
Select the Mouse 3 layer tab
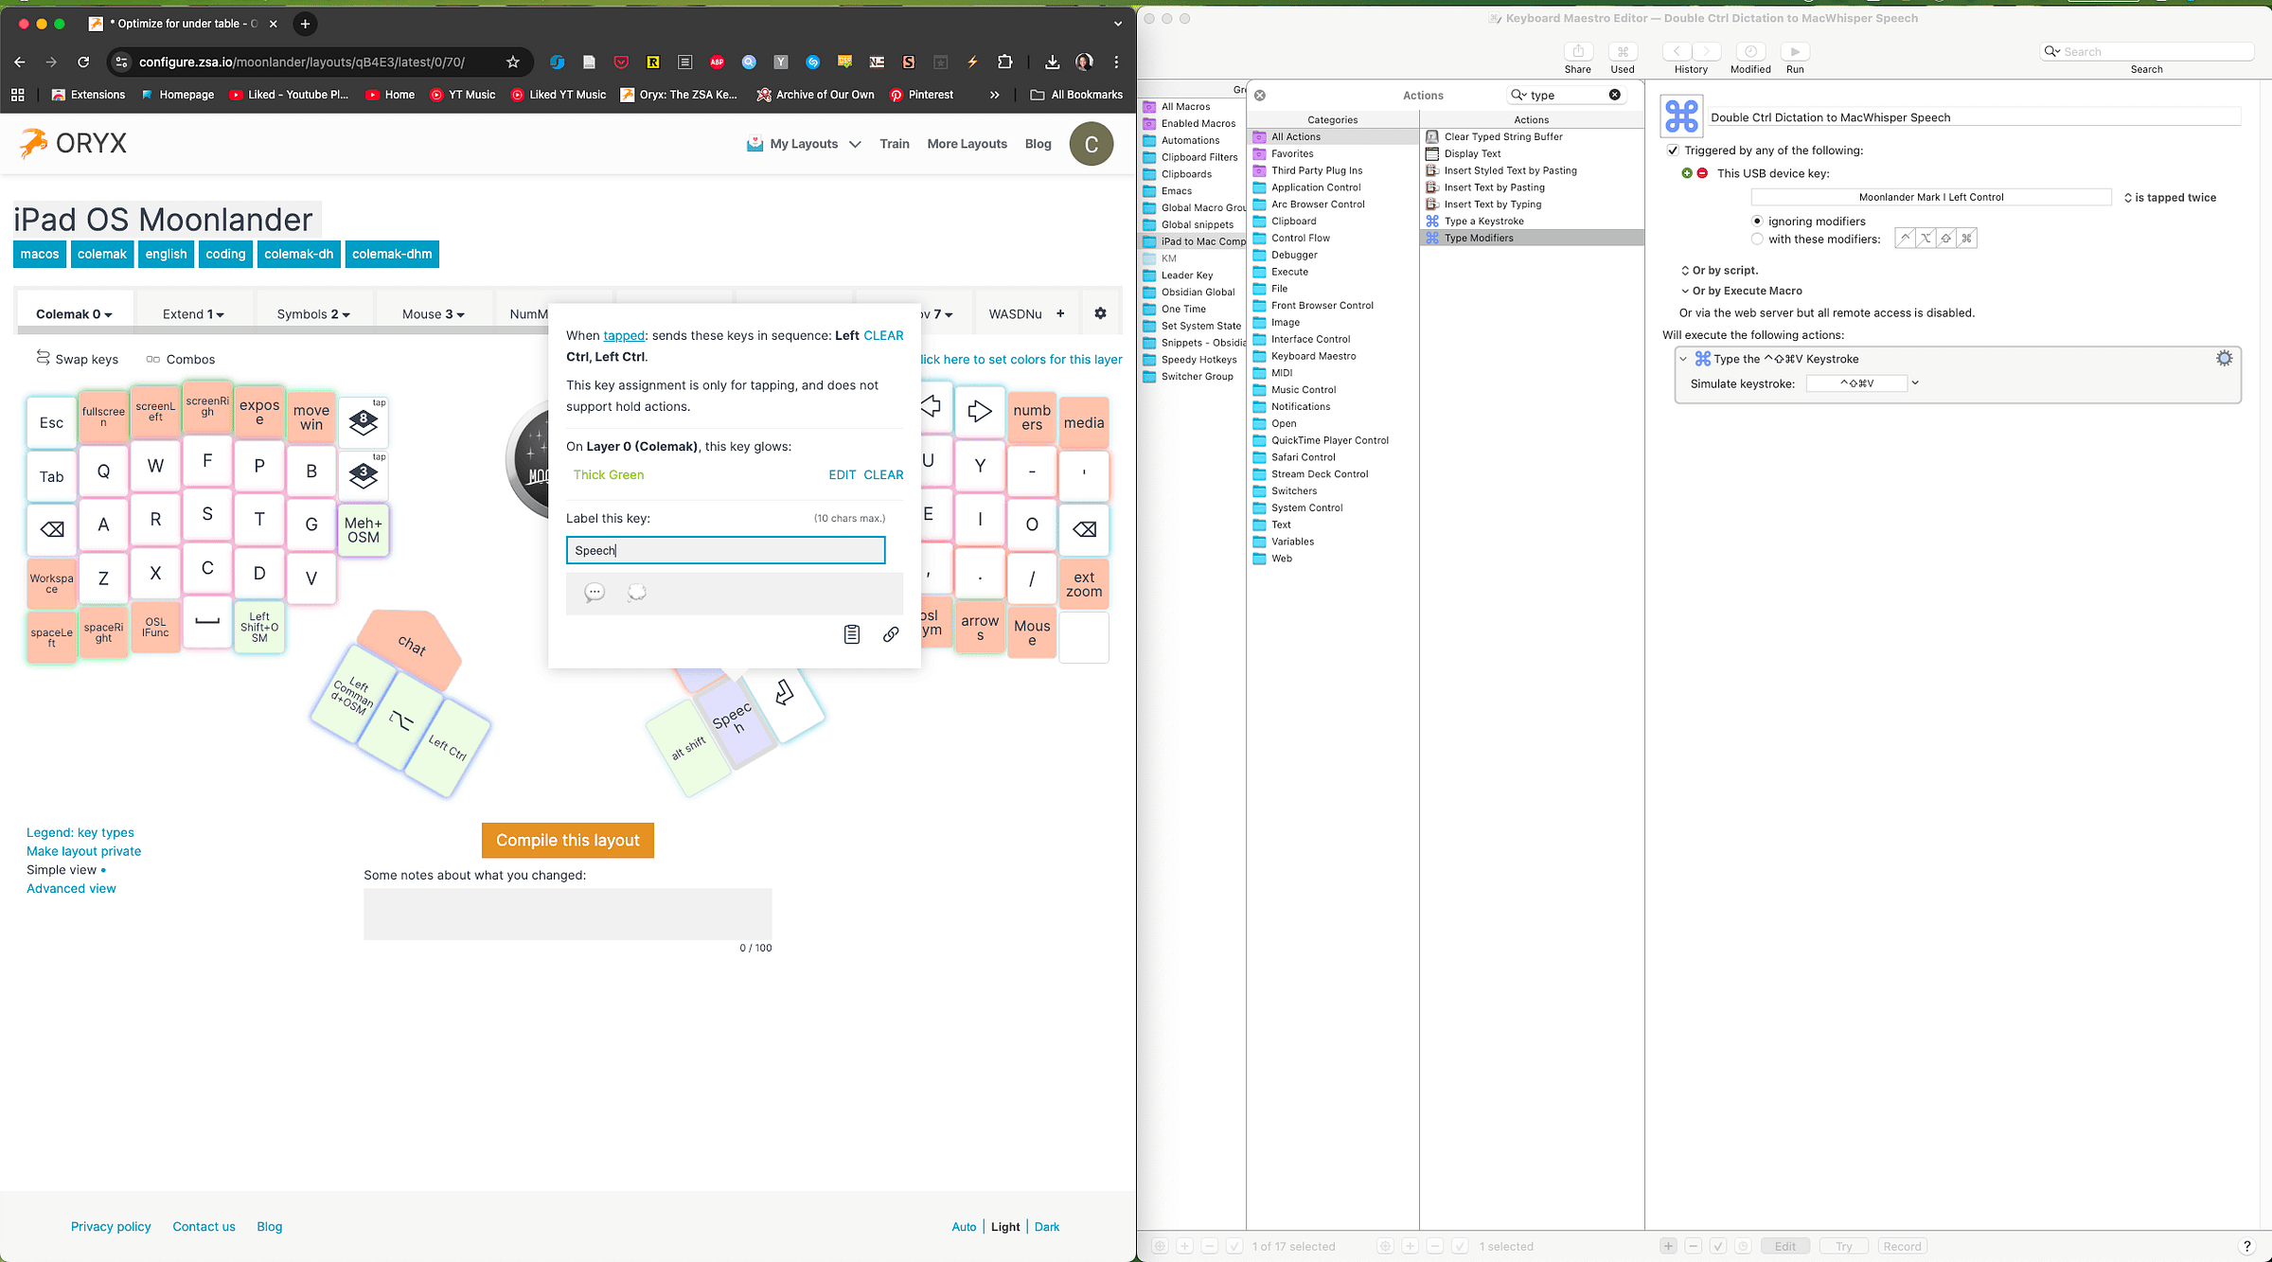click(x=433, y=314)
